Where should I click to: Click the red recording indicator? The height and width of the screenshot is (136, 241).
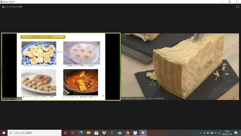[x=3, y=7]
